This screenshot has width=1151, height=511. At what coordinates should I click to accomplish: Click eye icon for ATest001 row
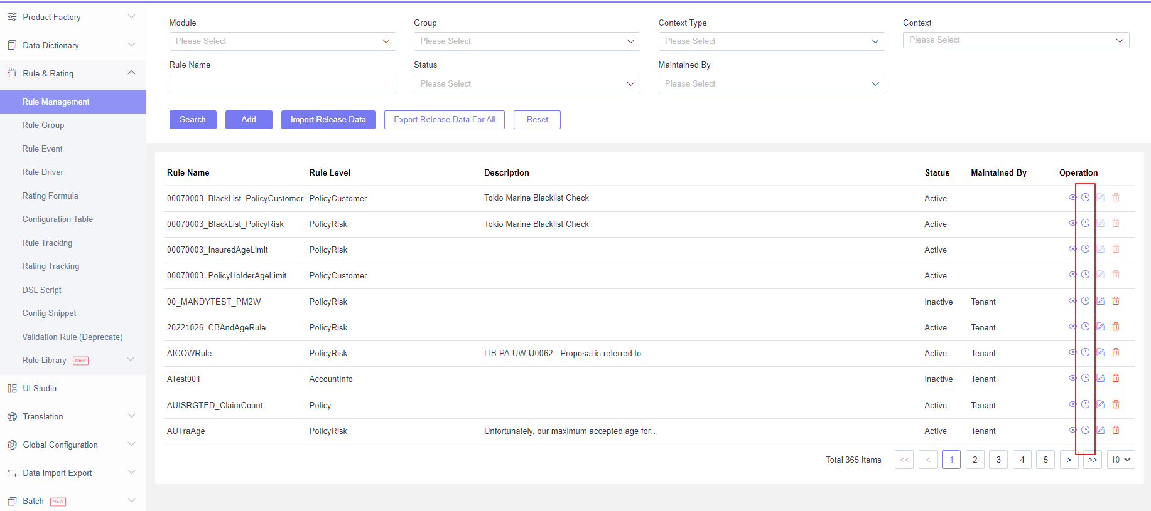coord(1072,378)
